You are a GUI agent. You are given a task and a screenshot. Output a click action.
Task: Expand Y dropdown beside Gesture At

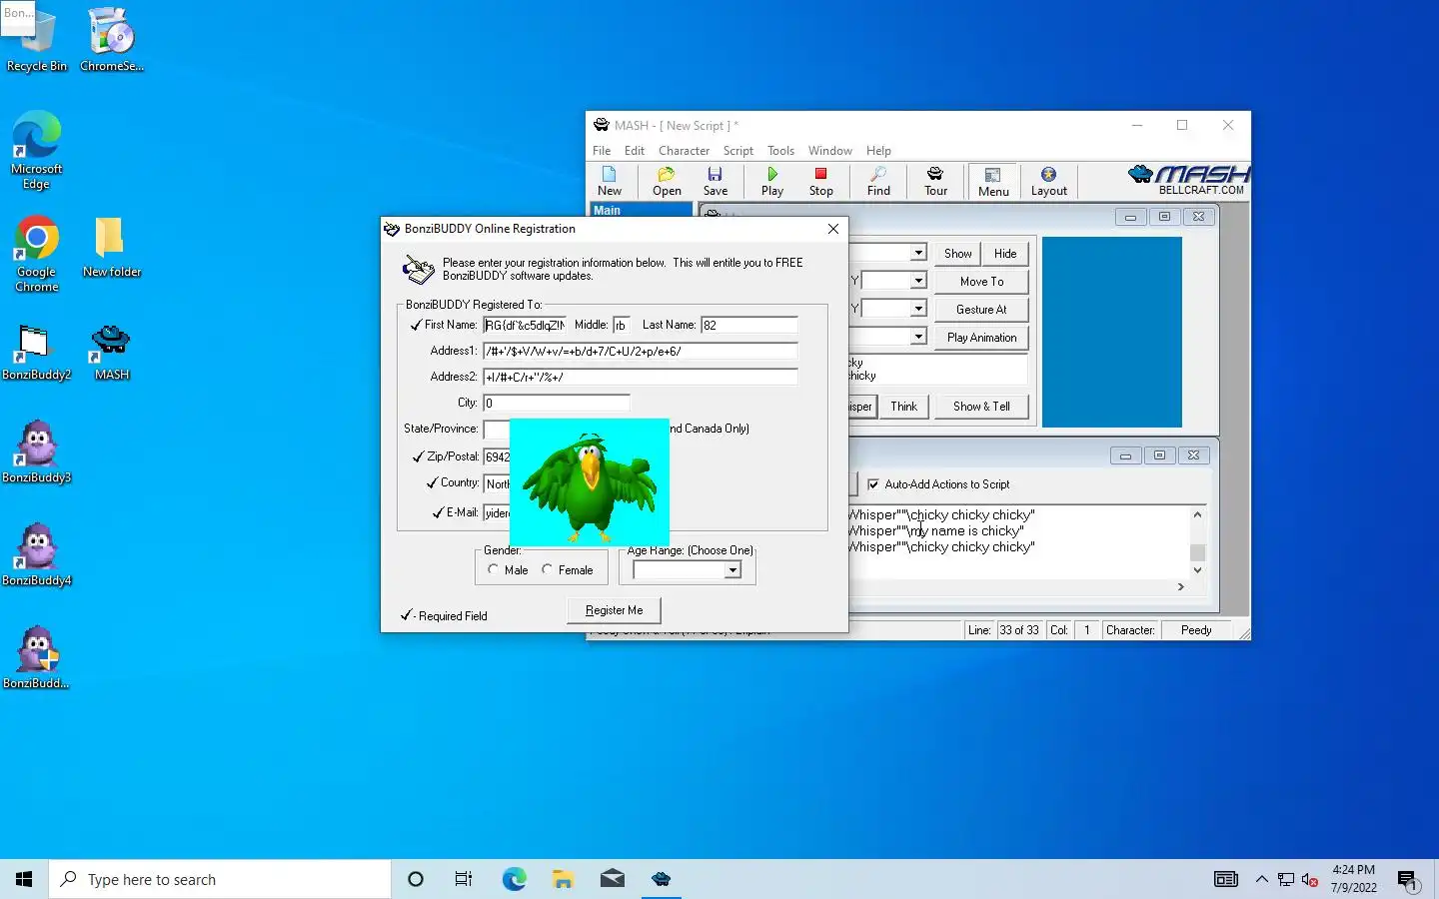[917, 309]
